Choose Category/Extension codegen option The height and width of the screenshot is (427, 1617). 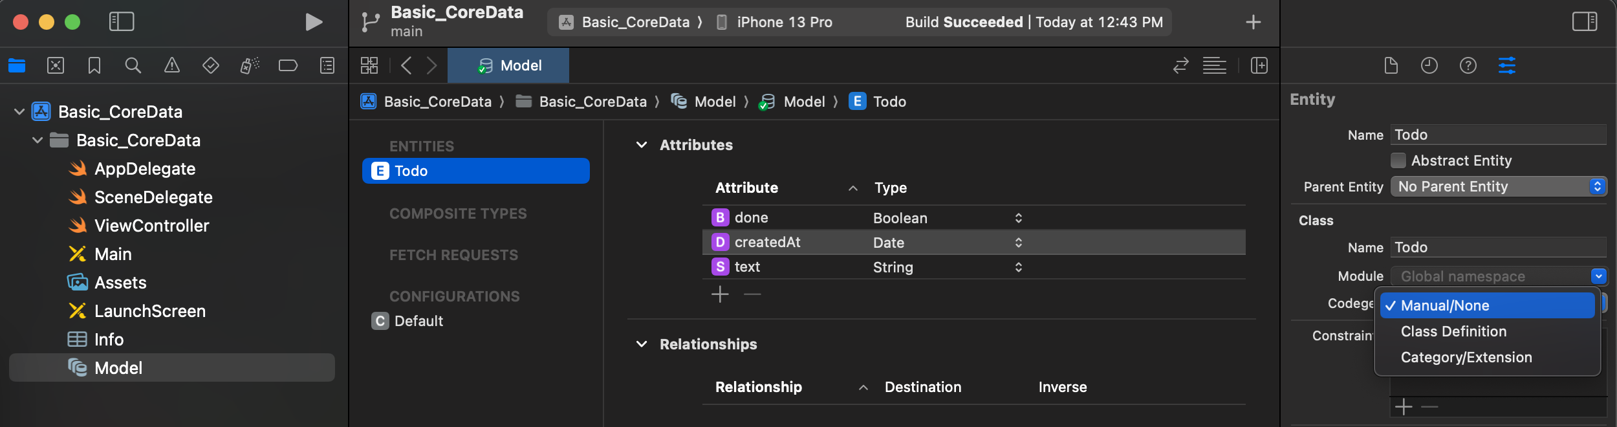[1488, 357]
